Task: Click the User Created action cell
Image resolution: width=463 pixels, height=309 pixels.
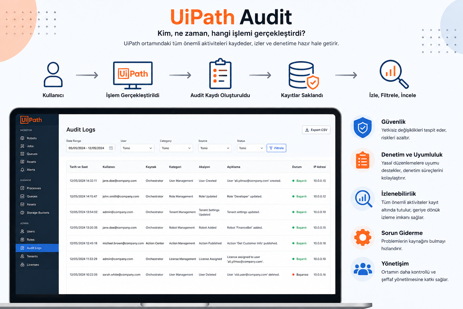Action: click(208, 181)
